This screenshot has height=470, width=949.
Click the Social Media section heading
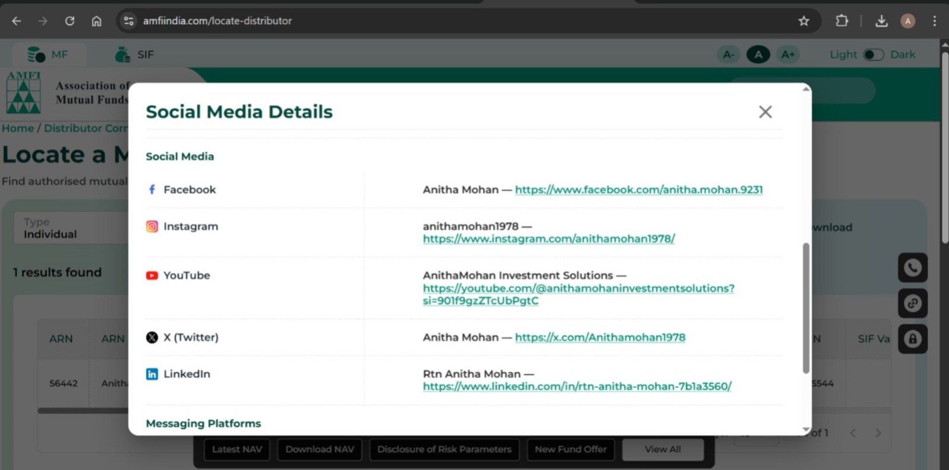180,156
